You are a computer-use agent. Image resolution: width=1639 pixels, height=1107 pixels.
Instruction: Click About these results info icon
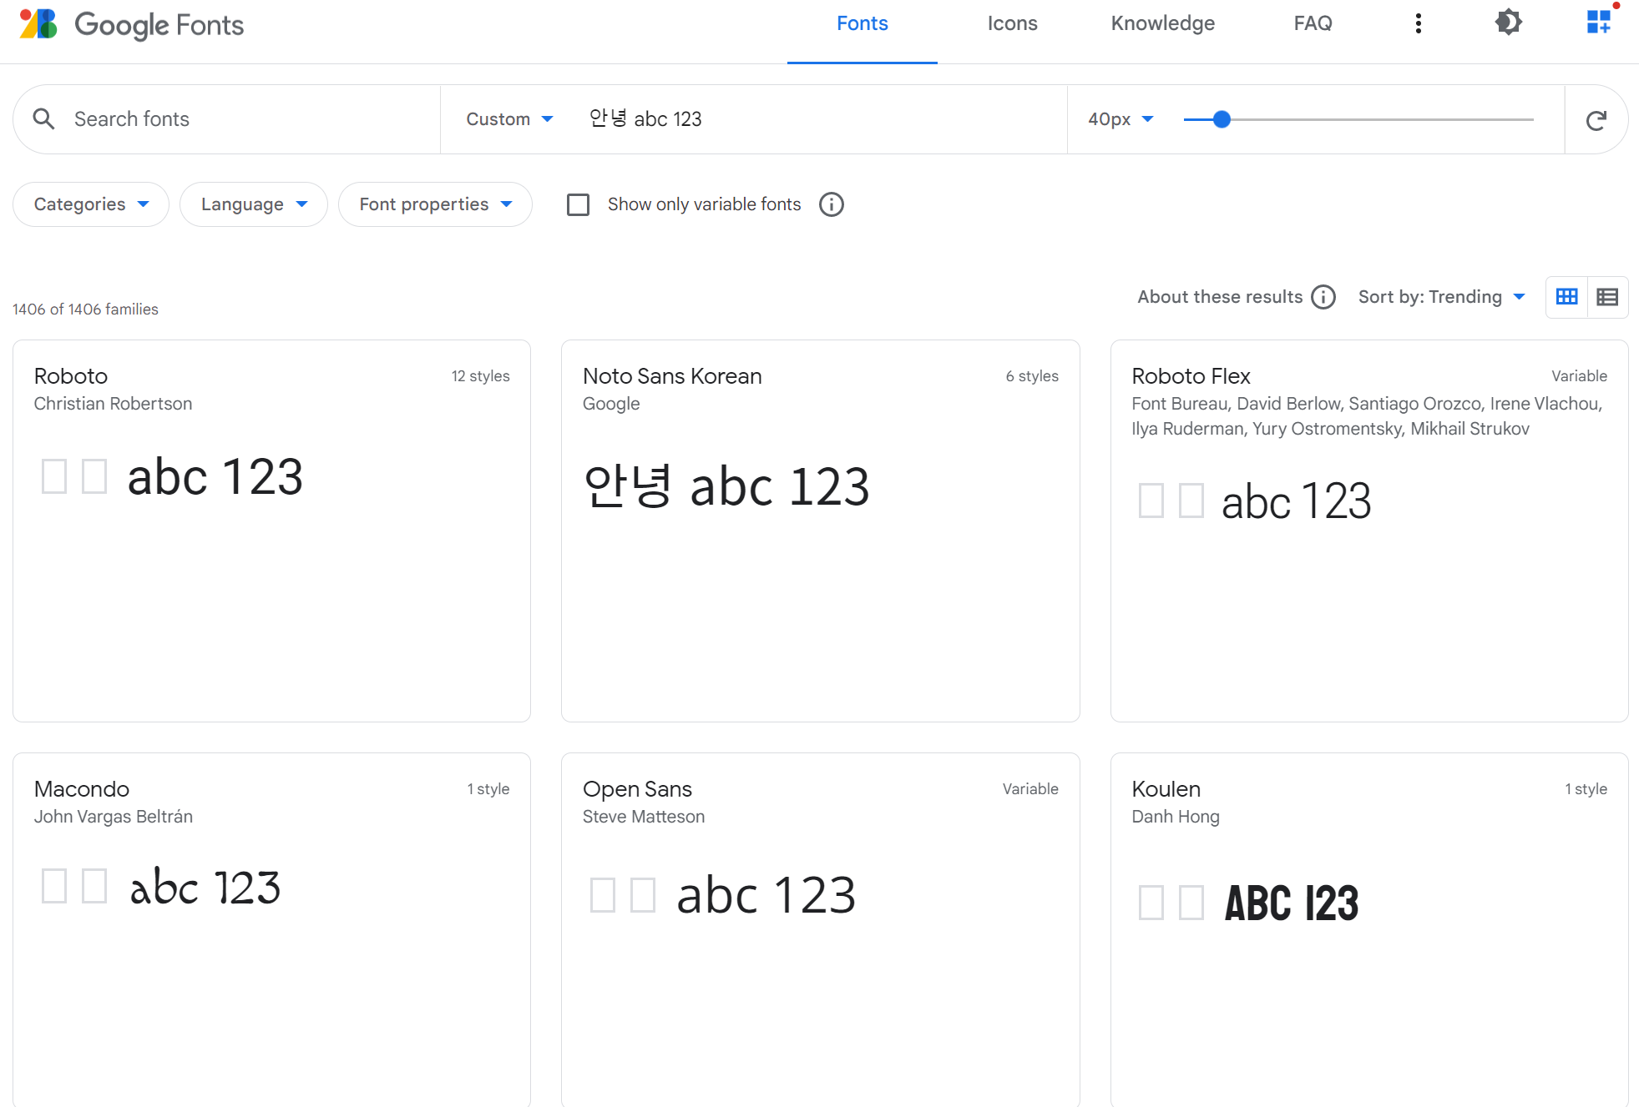[1323, 297]
